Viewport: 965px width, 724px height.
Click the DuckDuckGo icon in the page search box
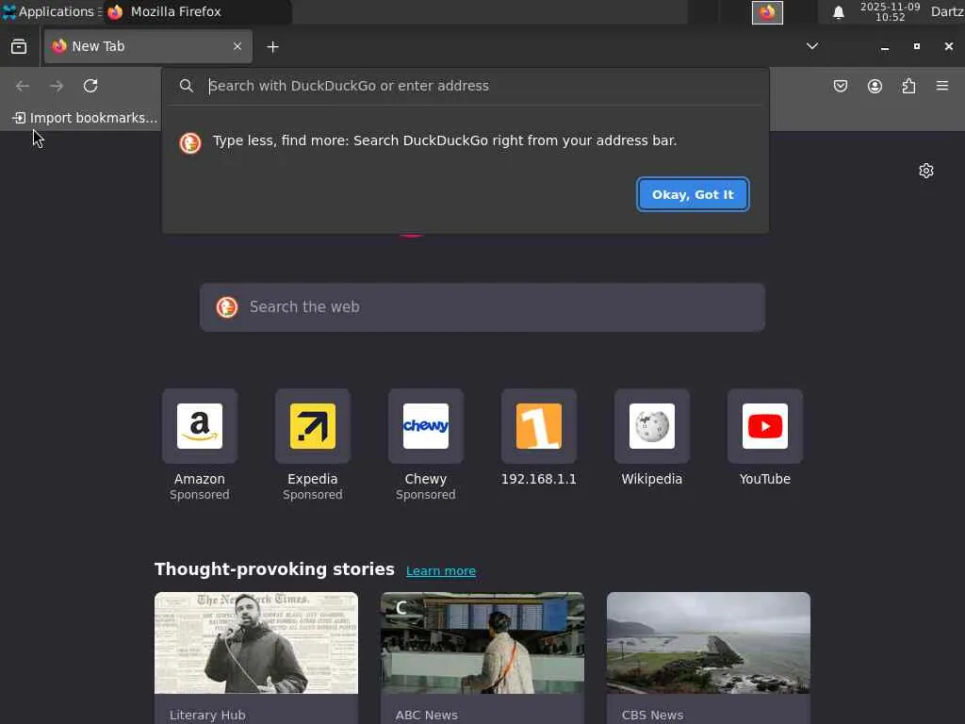click(227, 306)
